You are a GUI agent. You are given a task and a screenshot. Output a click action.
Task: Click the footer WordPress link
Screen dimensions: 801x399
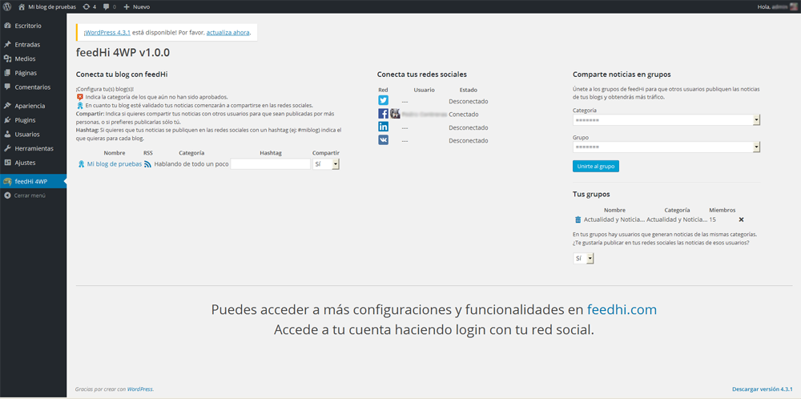pos(139,389)
